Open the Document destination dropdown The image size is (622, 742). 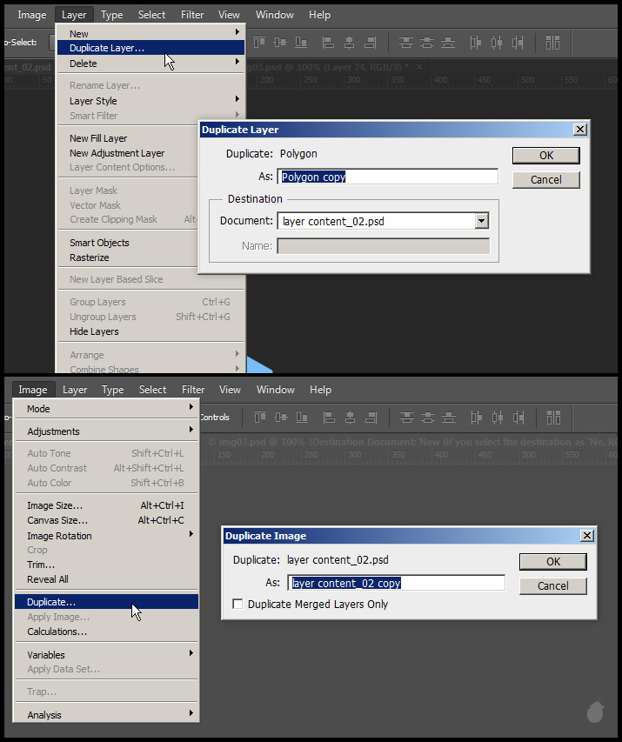point(481,221)
